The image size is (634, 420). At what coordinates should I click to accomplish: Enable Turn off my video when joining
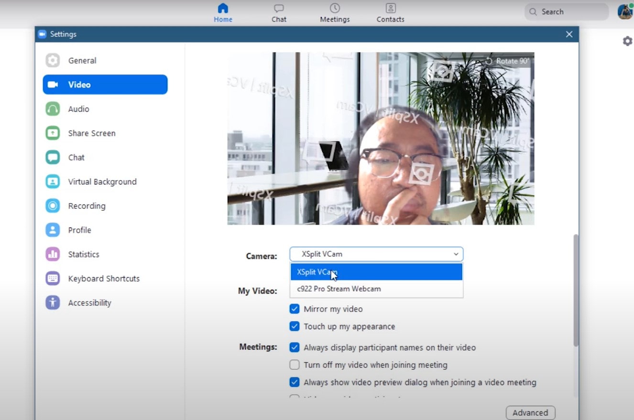[295, 365]
